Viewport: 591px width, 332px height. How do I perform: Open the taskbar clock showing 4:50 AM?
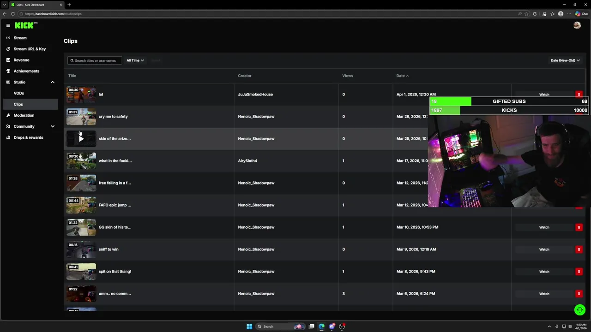[581, 326]
